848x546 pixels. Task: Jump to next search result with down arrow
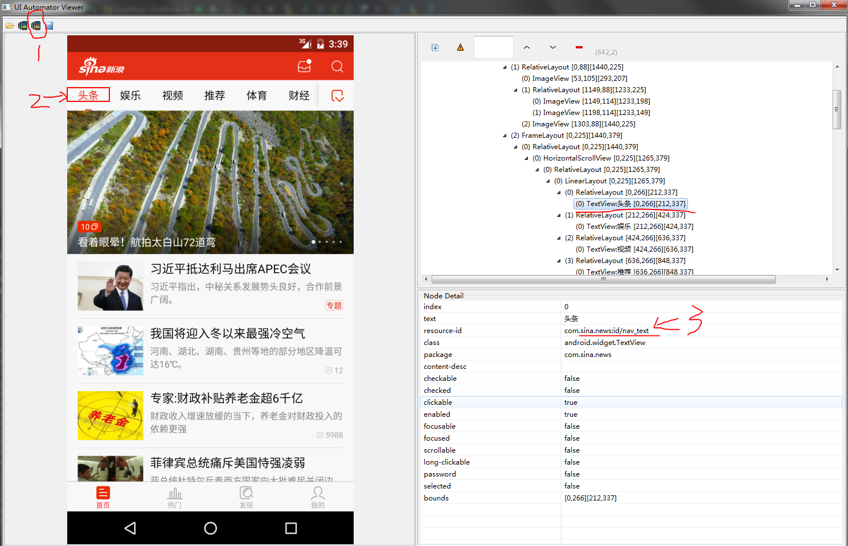pos(552,47)
